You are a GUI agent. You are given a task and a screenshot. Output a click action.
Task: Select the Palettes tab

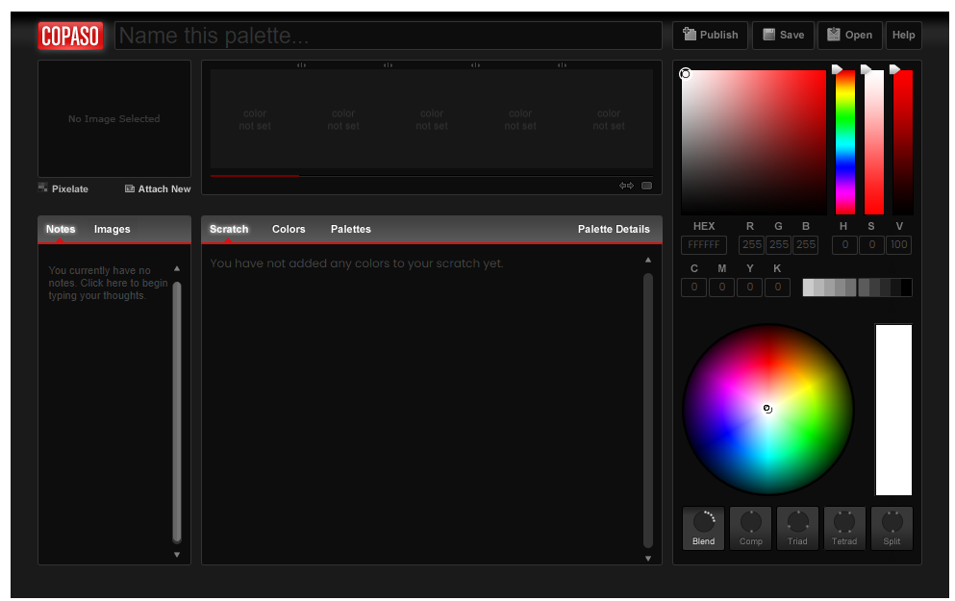[351, 229]
